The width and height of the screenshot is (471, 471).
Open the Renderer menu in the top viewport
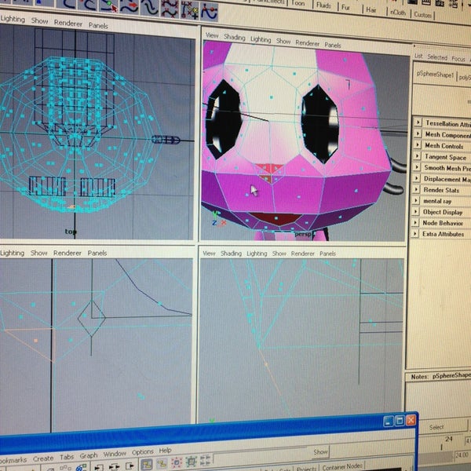click(x=68, y=23)
